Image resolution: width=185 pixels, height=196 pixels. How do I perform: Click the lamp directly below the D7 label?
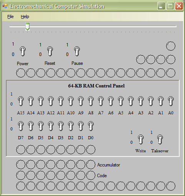click(21, 150)
